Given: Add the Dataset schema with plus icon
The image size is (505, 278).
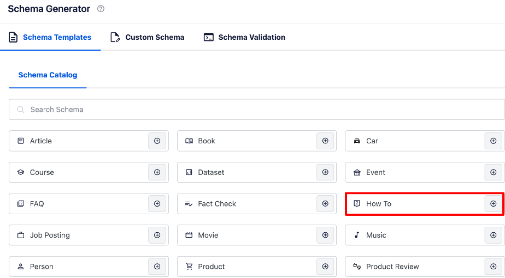Looking at the screenshot, I should point(325,172).
